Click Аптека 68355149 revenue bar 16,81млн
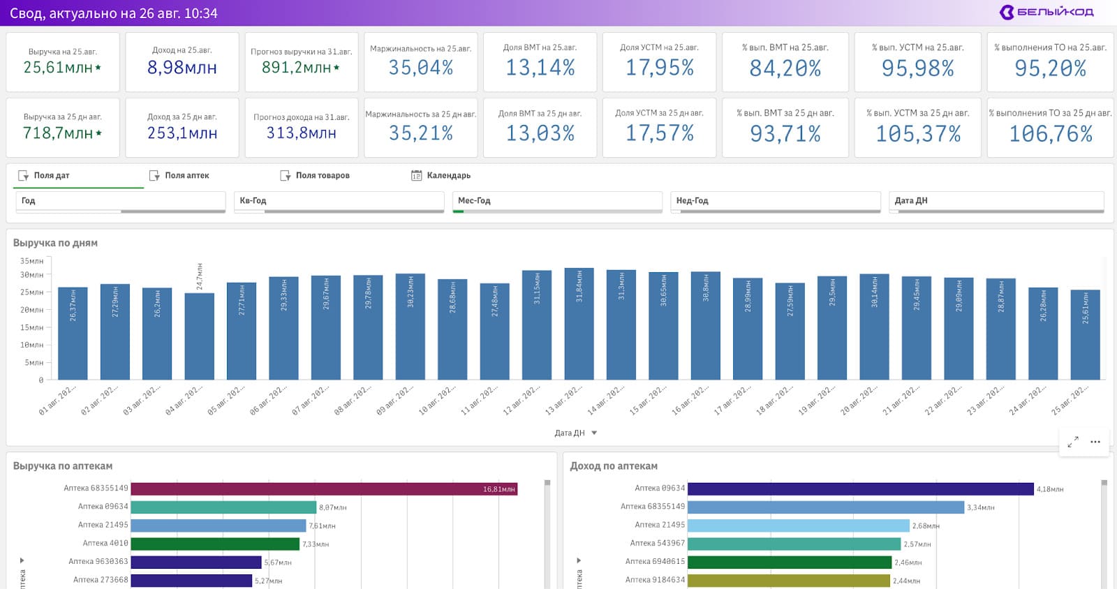 [324, 489]
